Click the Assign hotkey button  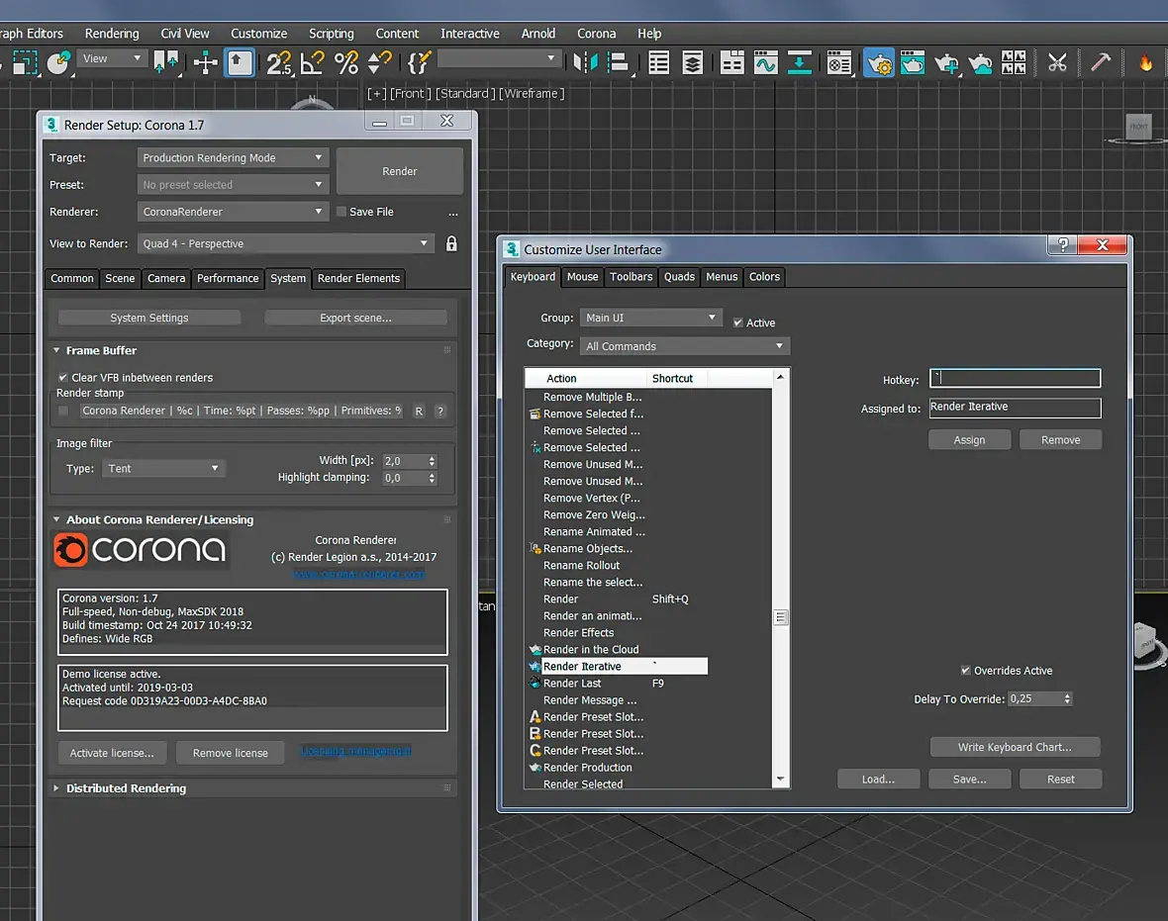point(969,440)
